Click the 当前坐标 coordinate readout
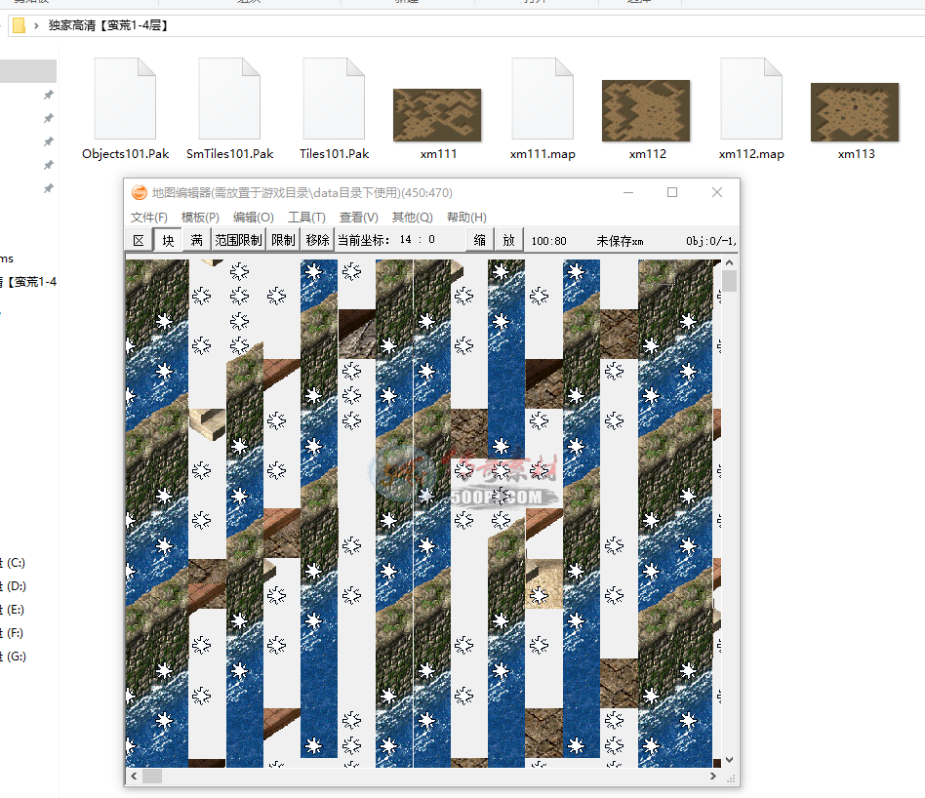Image resolution: width=925 pixels, height=798 pixels. point(386,239)
